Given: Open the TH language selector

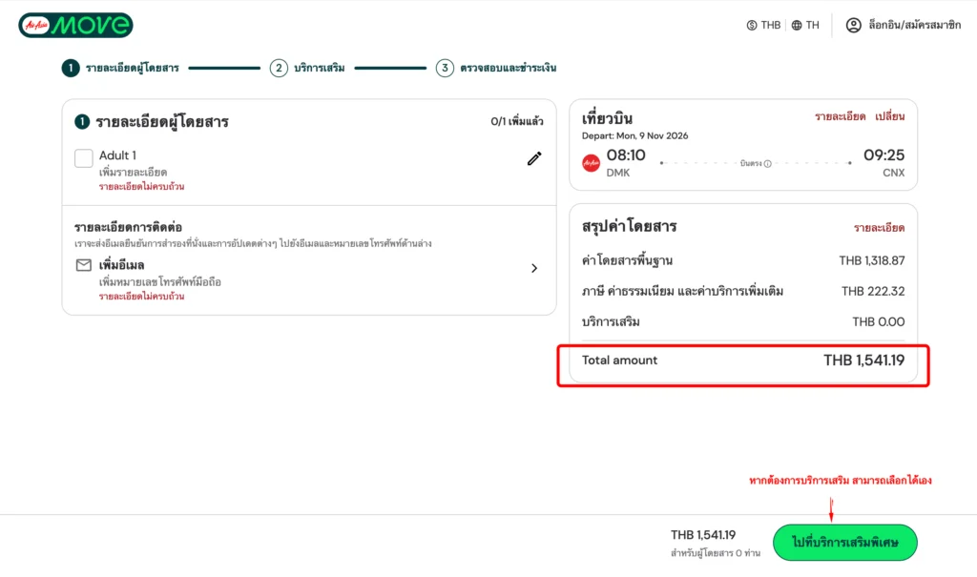Looking at the screenshot, I should [805, 25].
